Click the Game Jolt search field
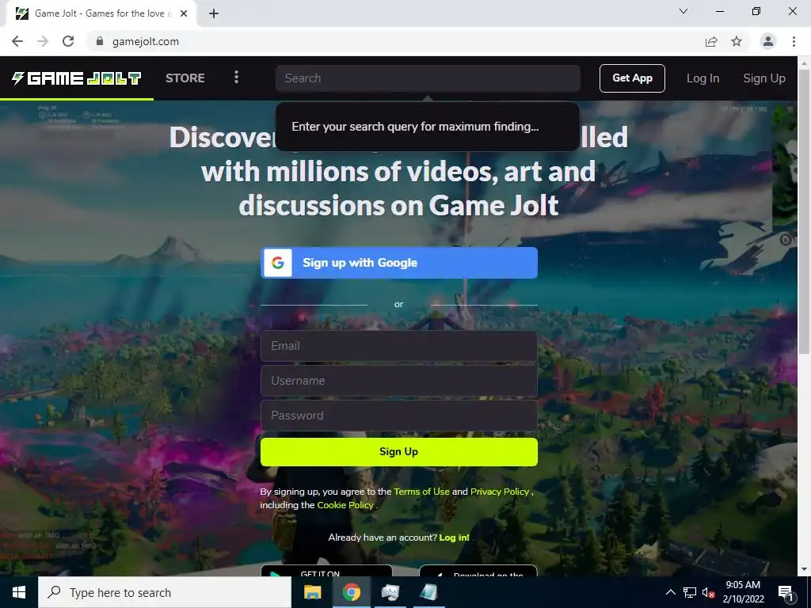Screen dimensions: 811x608 click(428, 78)
